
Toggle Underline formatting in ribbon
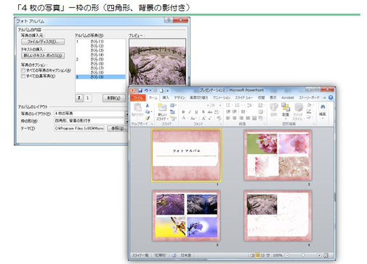click(x=196, y=112)
